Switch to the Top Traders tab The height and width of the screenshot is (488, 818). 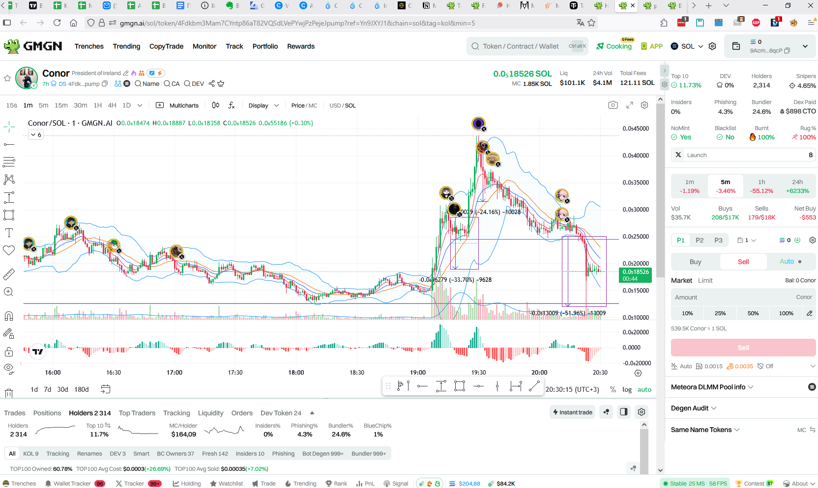[137, 413]
